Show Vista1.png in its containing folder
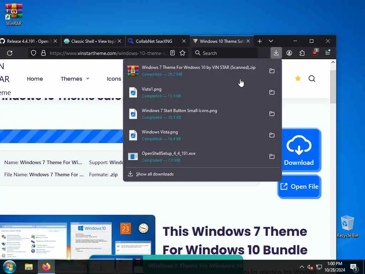 pos(272,92)
